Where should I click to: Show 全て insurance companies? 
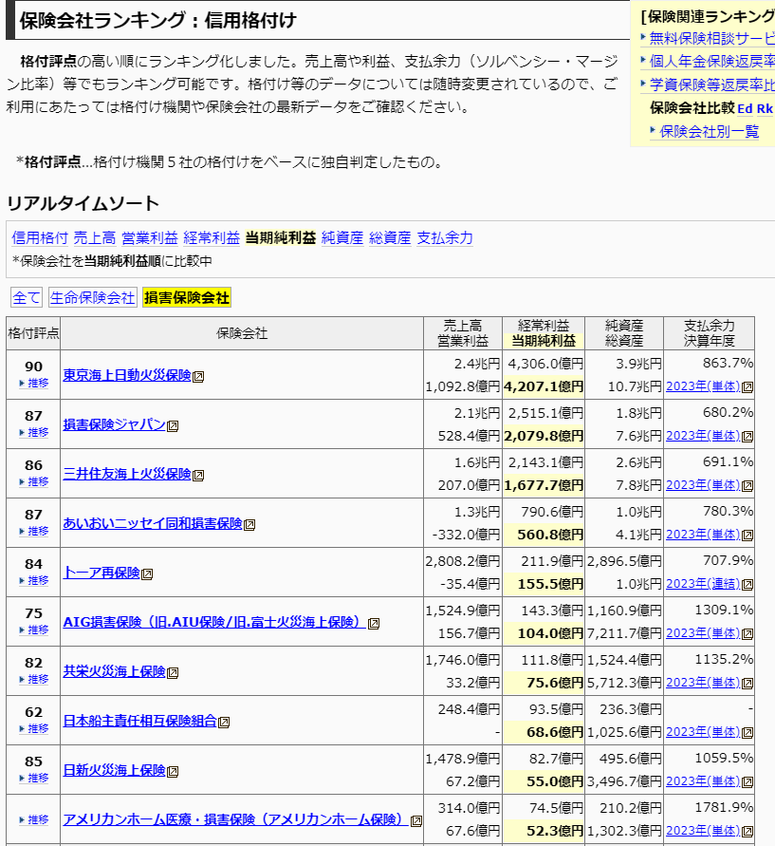[27, 297]
